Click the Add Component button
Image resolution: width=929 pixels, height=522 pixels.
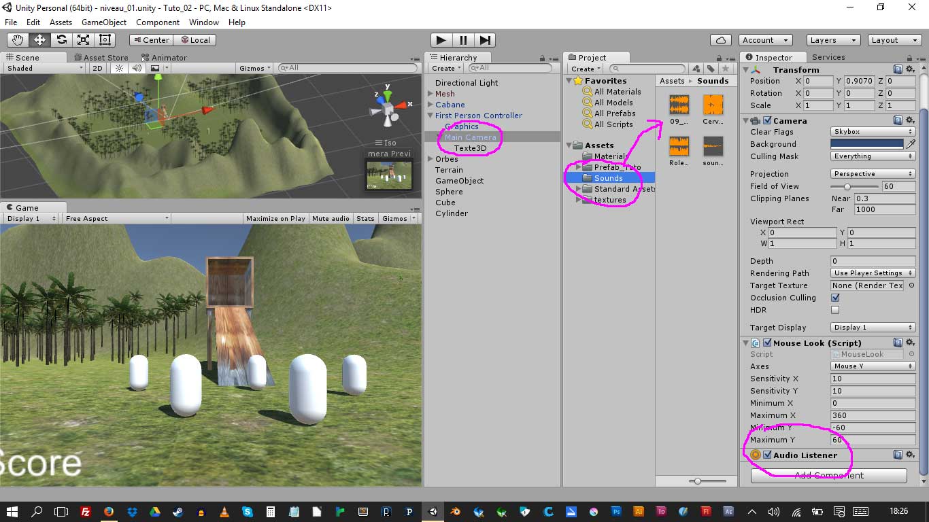click(828, 475)
